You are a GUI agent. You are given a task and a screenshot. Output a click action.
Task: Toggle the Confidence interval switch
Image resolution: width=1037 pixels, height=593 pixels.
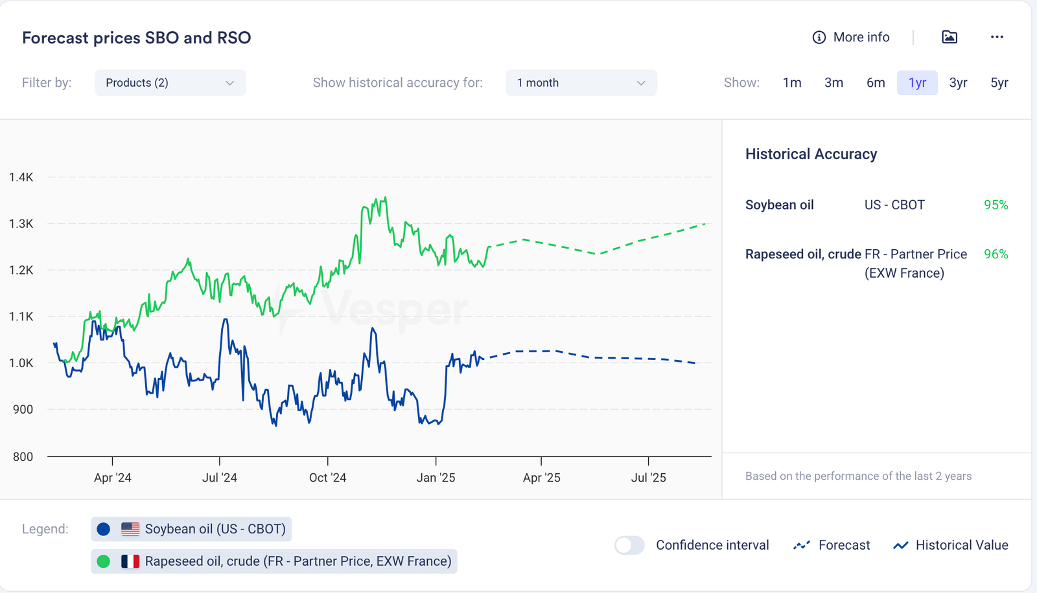coord(629,545)
